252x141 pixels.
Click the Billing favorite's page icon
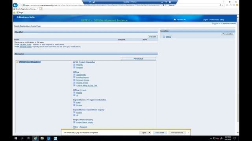164,36
